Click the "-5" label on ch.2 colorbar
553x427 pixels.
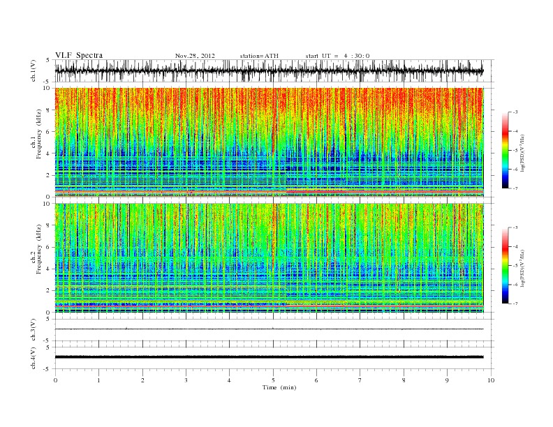click(515, 265)
